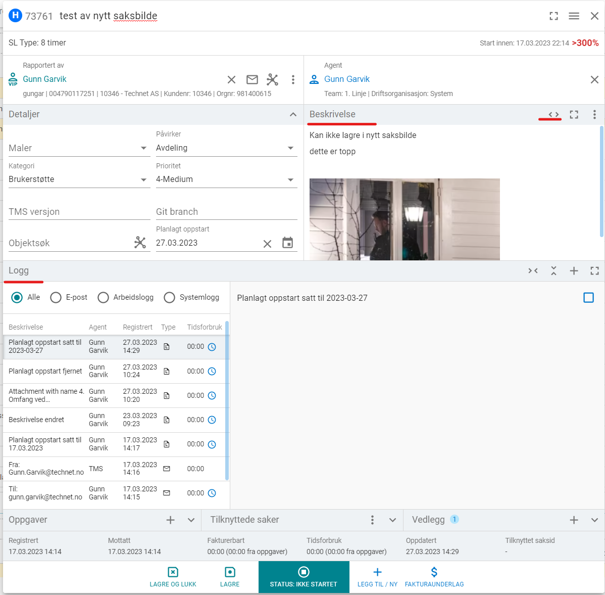Click the Status: Ikke startet button

[304, 577]
